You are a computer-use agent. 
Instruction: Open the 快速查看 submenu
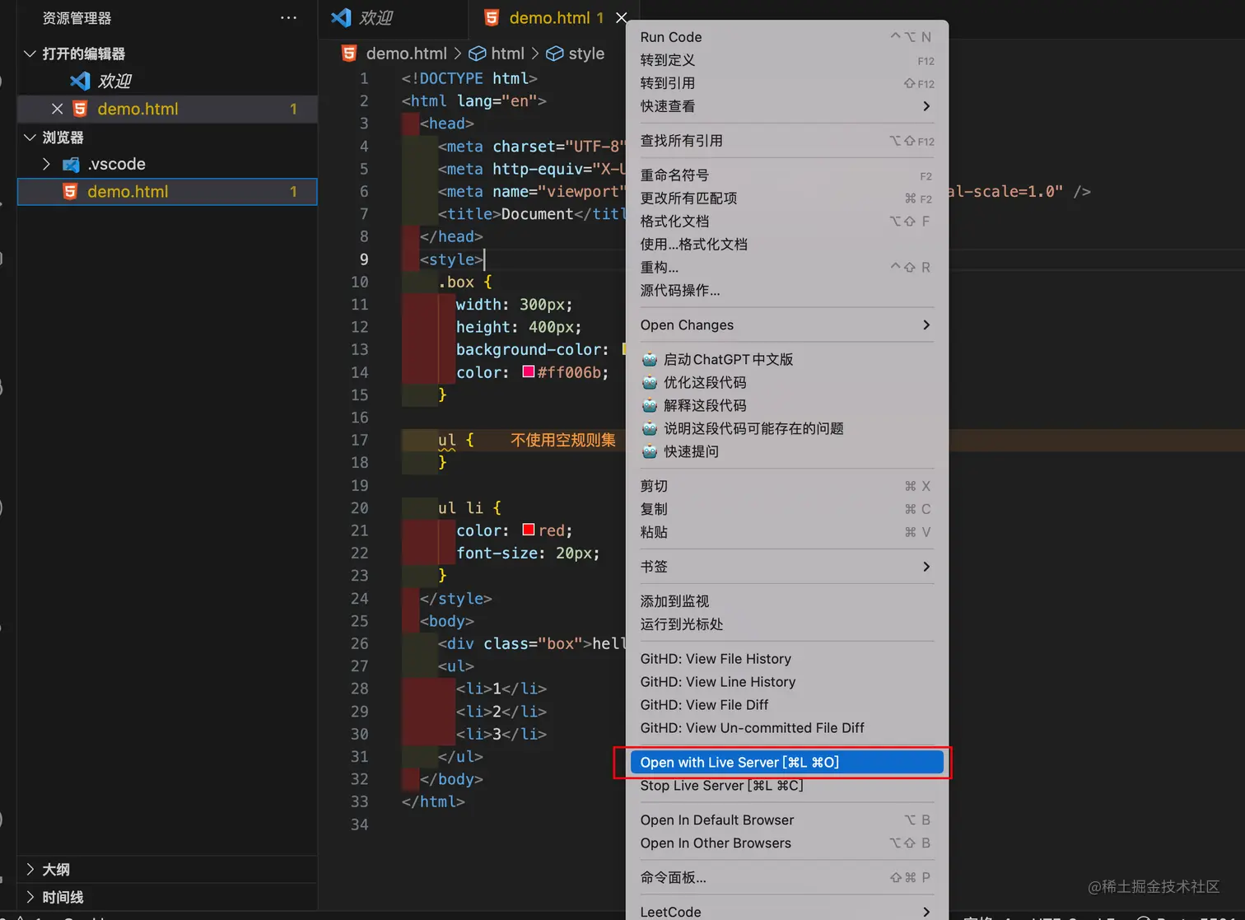tap(786, 106)
